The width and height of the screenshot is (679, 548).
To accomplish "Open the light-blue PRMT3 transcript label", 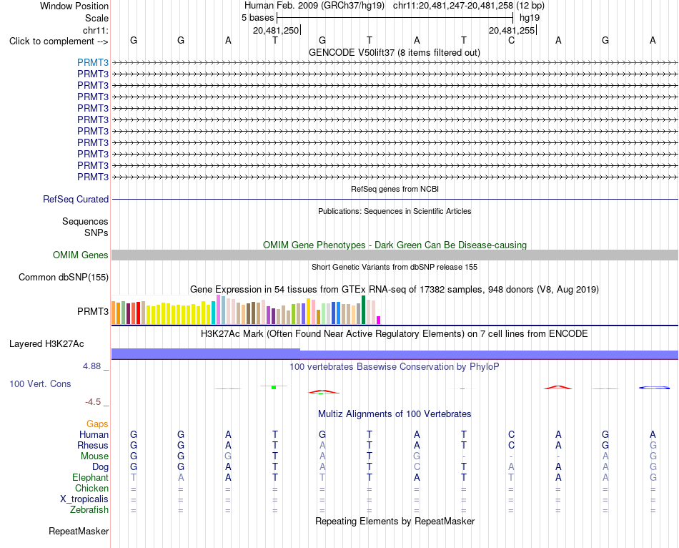I will 93,62.
